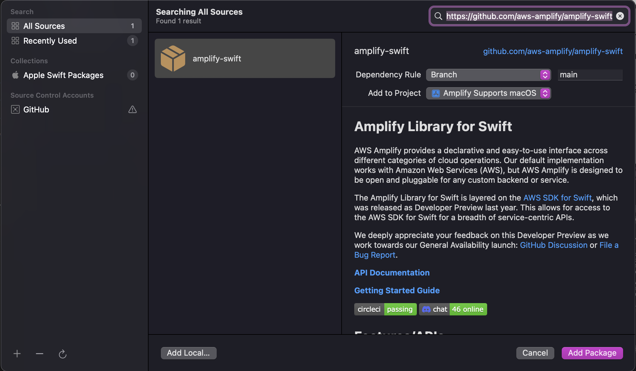Image resolution: width=636 pixels, height=371 pixels.
Task: Click the refresh collections icon
Action: coord(63,354)
